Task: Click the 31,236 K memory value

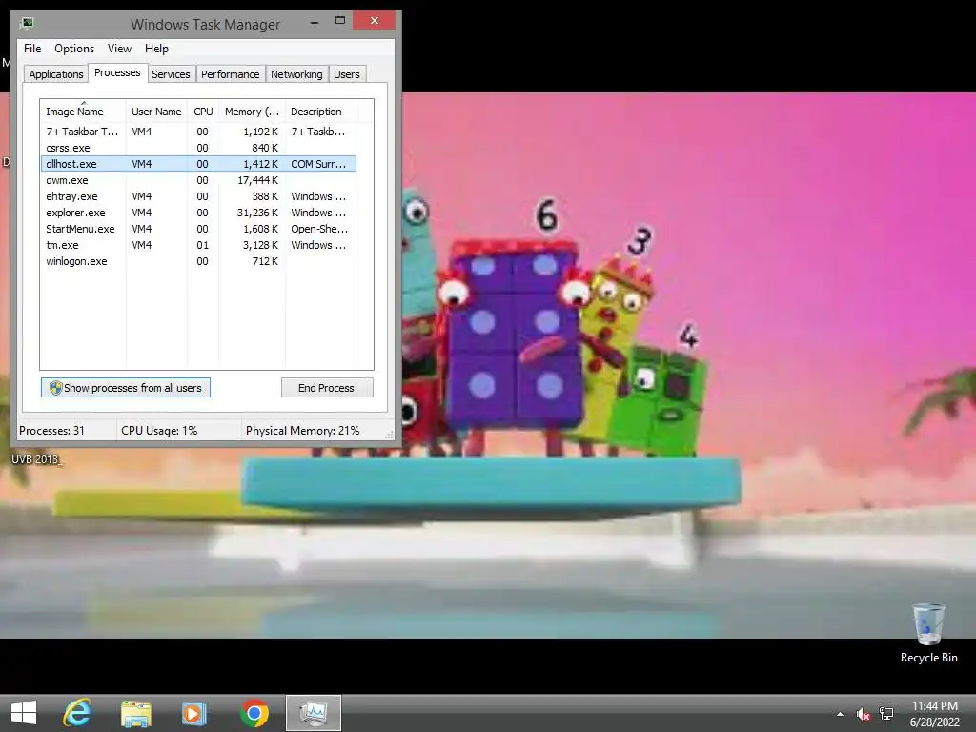Action: tap(257, 213)
